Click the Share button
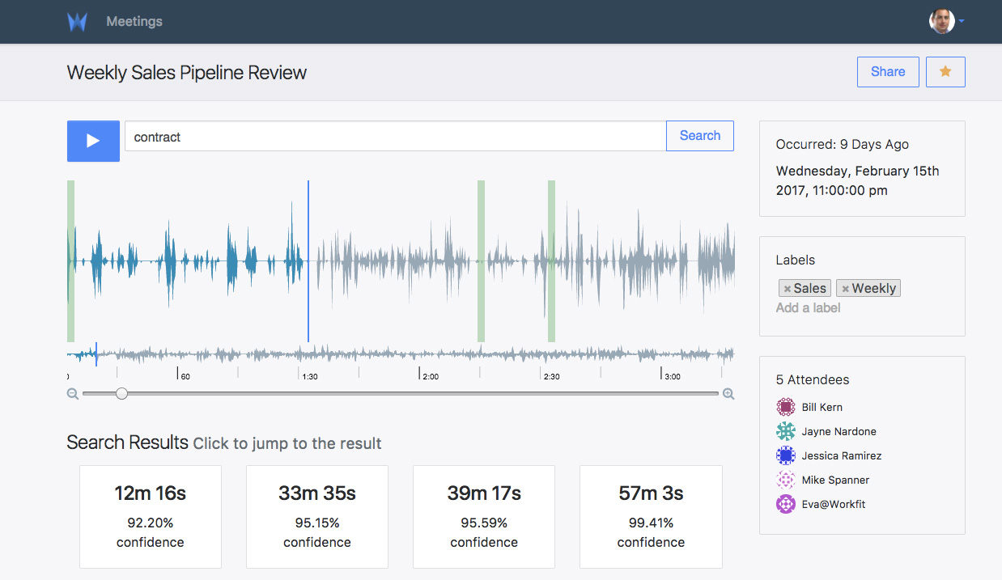The image size is (1002, 580). point(888,72)
